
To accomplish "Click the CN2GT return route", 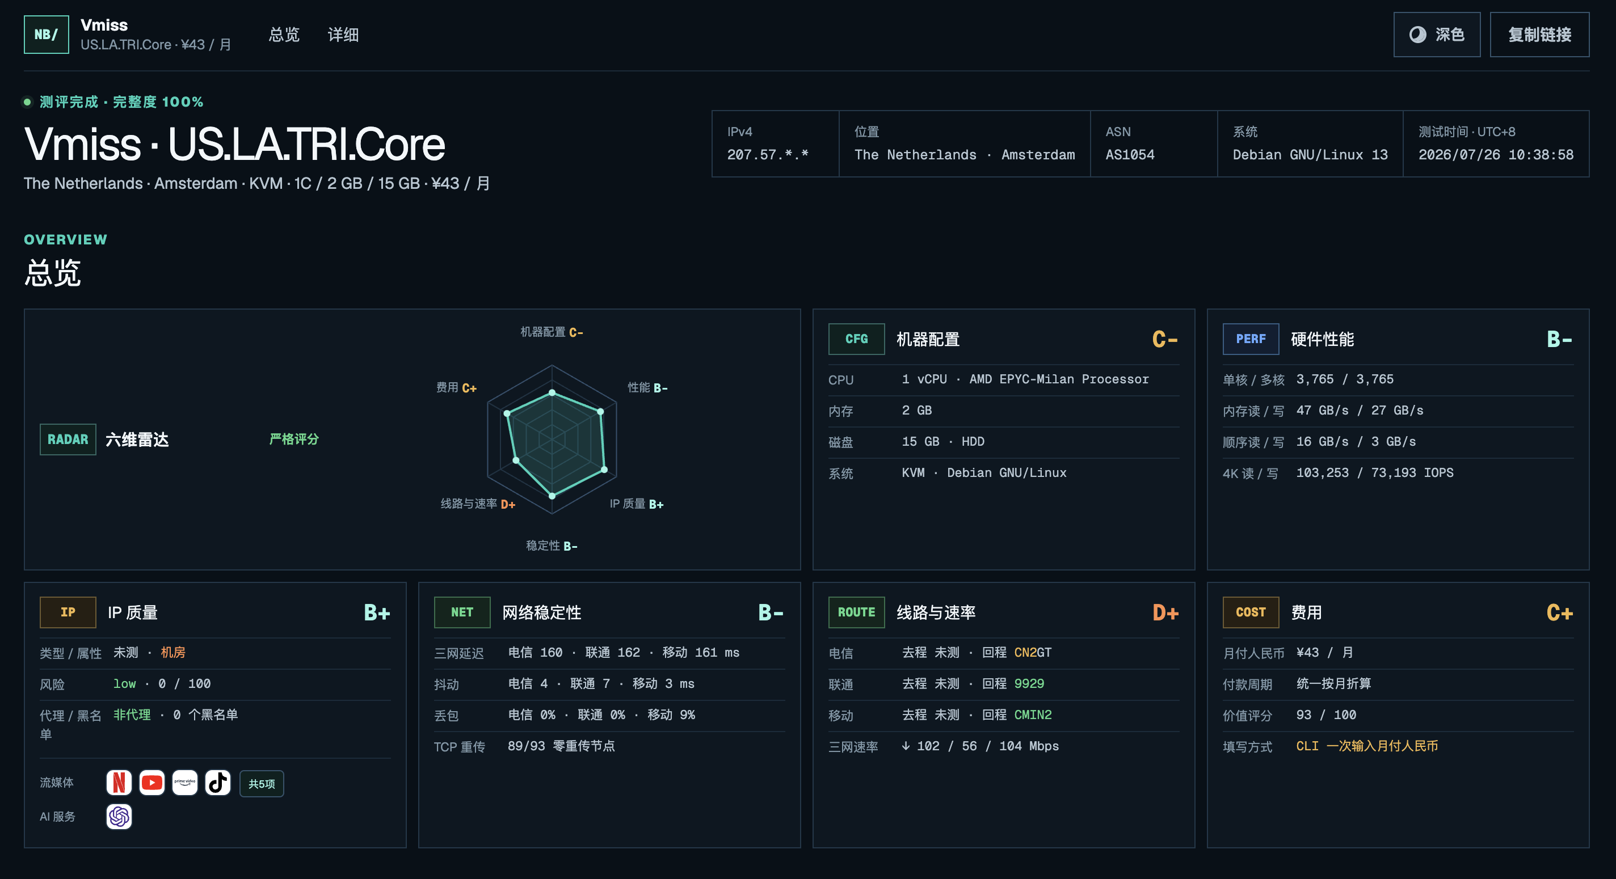I will pyautogui.click(x=1032, y=653).
